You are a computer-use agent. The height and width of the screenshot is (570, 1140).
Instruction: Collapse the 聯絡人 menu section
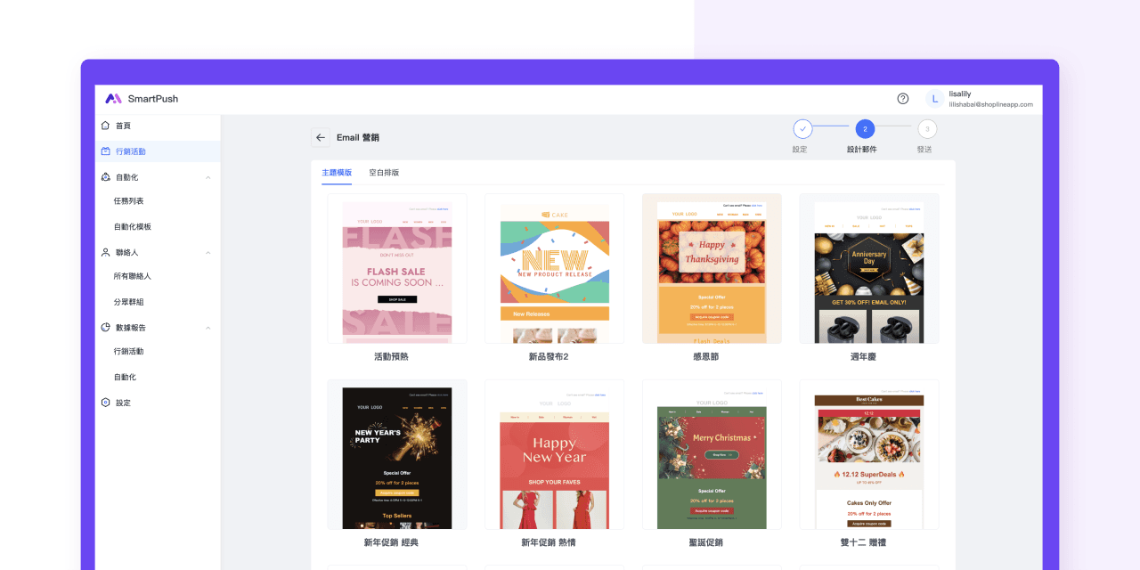208,252
